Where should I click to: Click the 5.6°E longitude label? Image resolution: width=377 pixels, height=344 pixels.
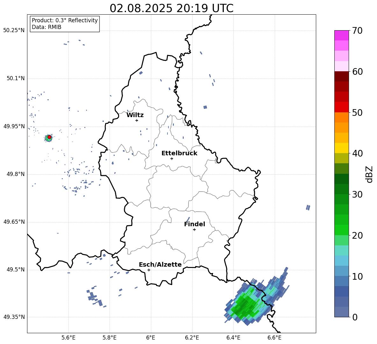[x=68, y=338]
